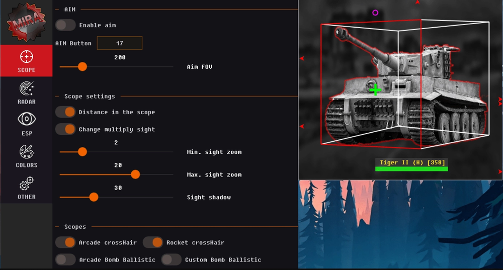Viewport: 503px width, 270px height.
Task: Click the Aim FOV slider handle
Action: click(82, 66)
